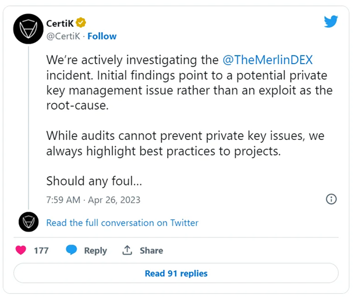
Task: Click the reply speech bubble icon
Action: (x=72, y=250)
